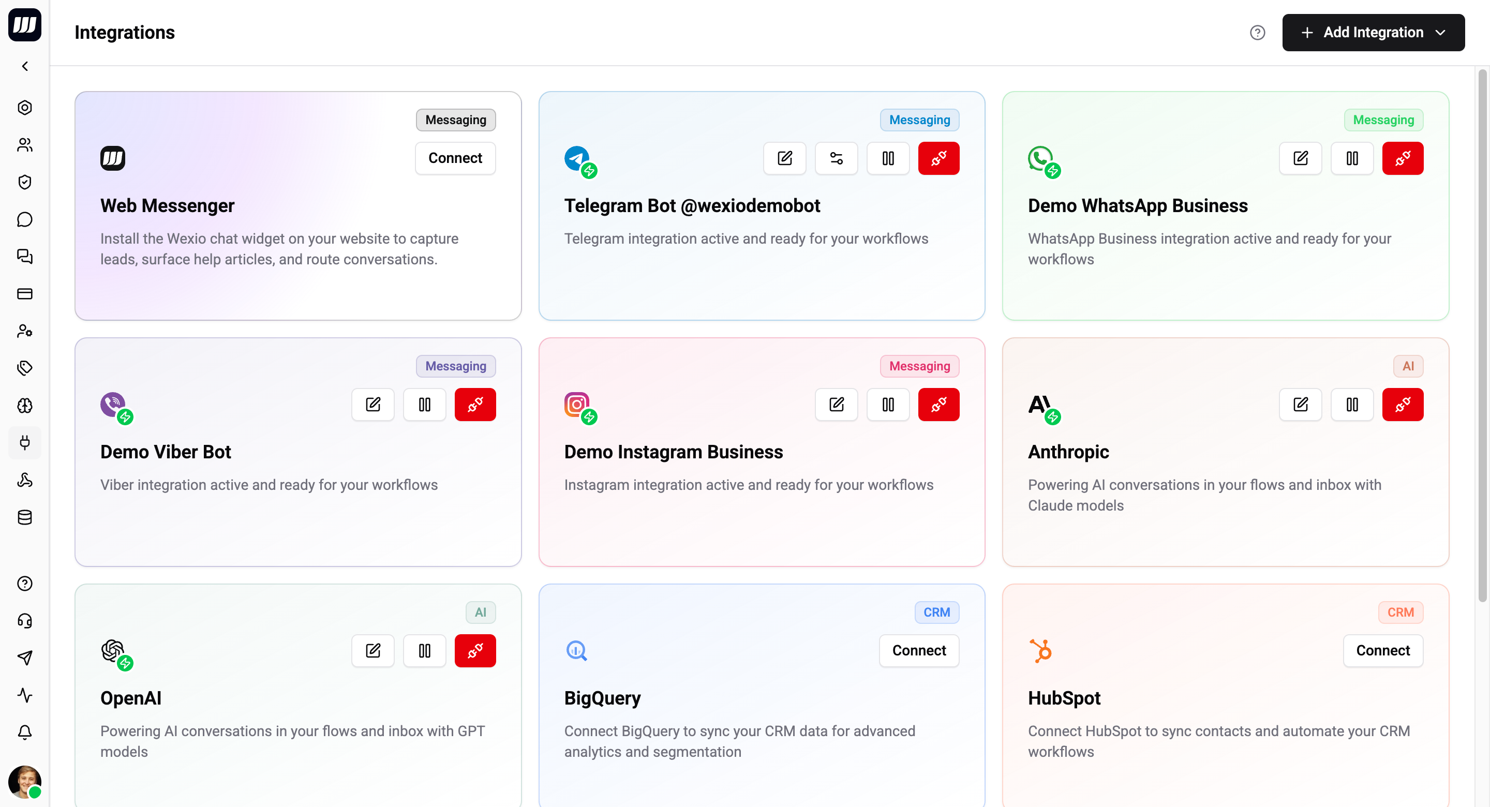Disconnect the OpenAI integration
Viewport: 1490px width, 807px height.
pyautogui.click(x=475, y=650)
